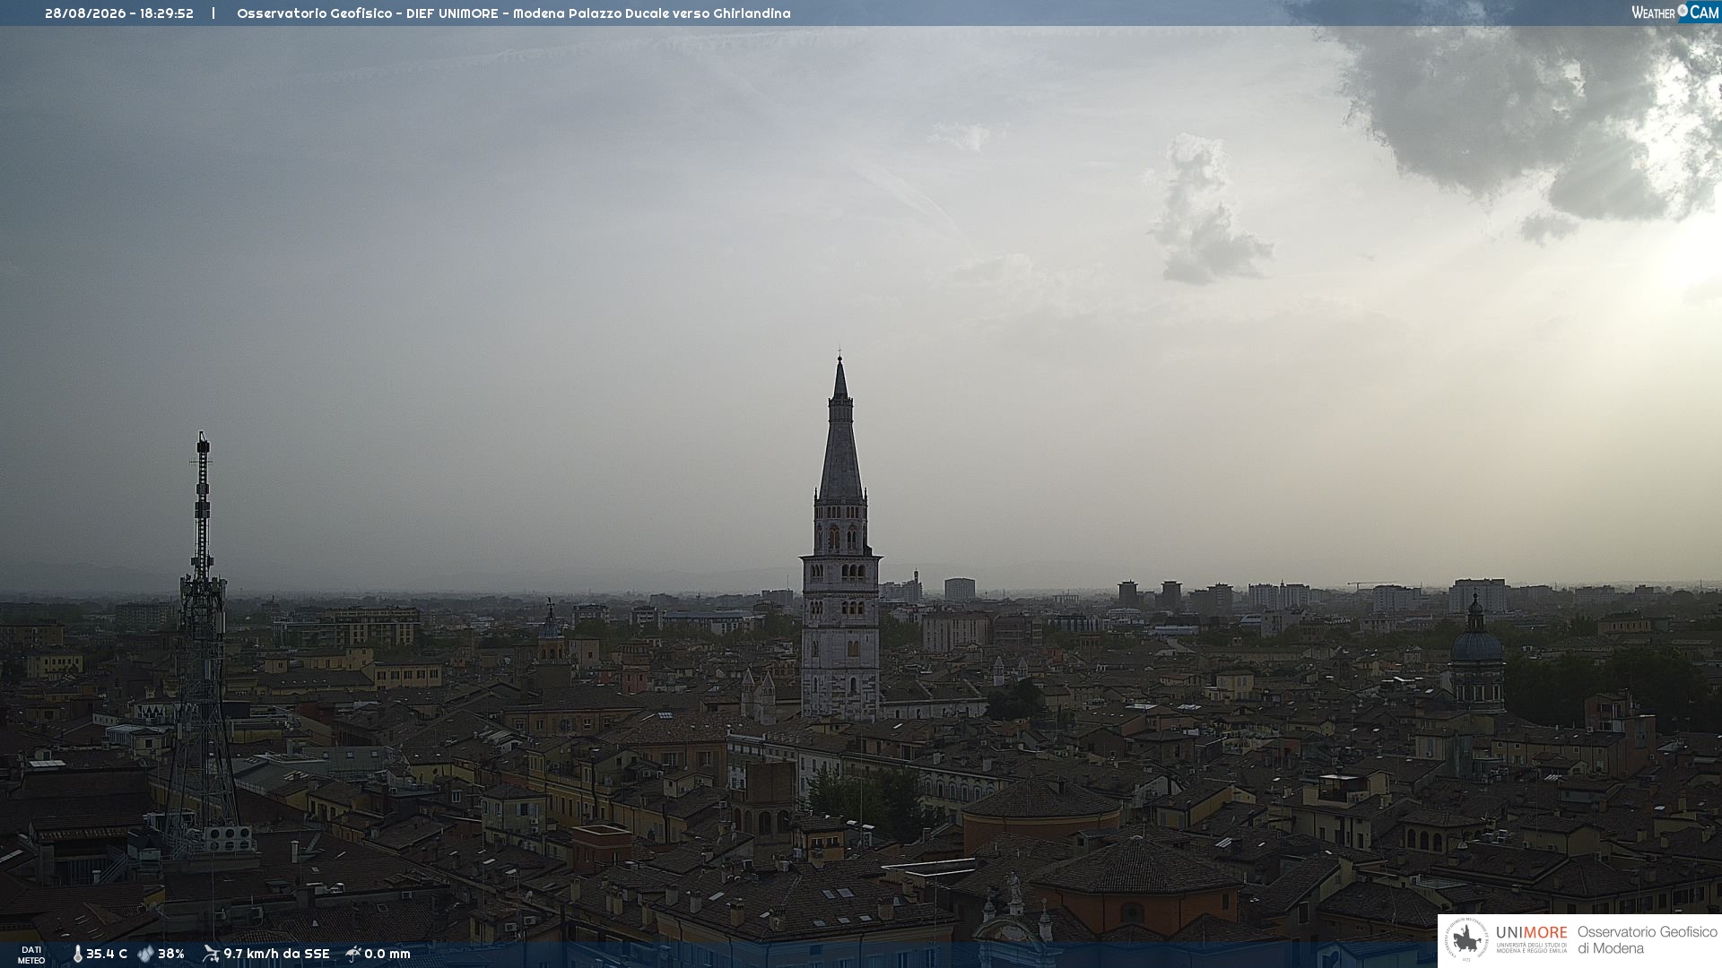The image size is (1722, 968).
Task: Click the UNIMORE wordmark text
Action: (x=1531, y=933)
